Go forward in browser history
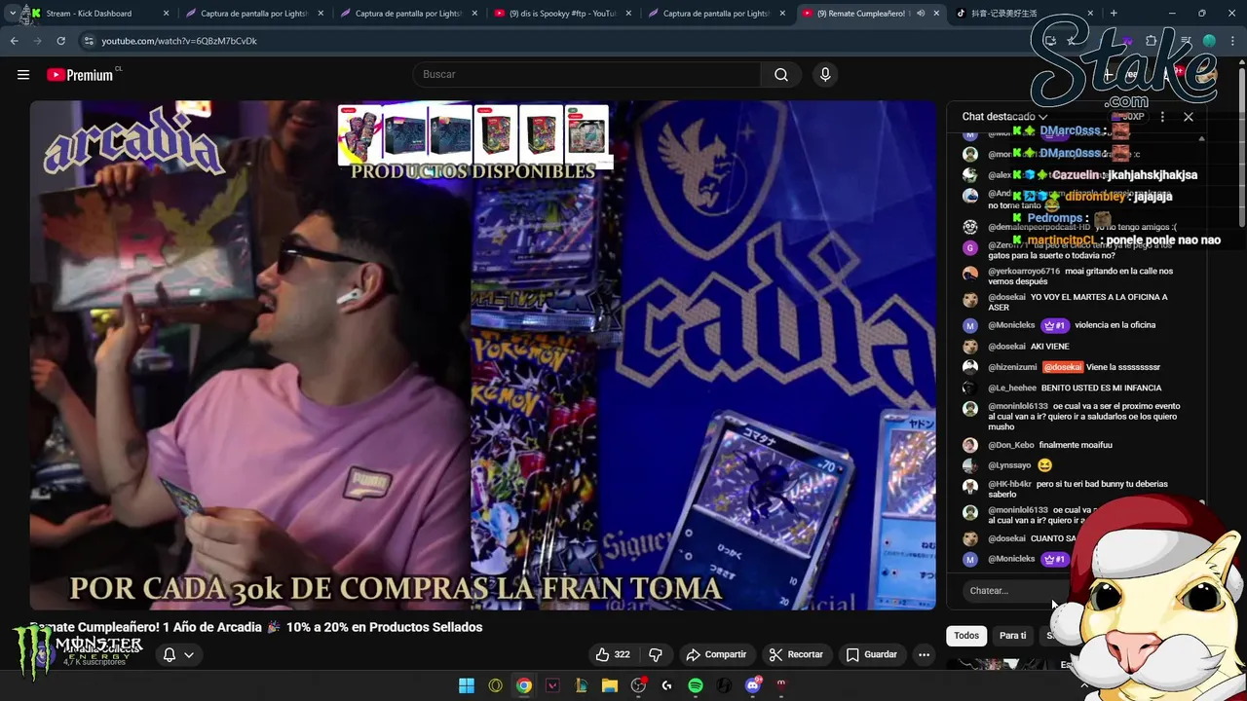The height and width of the screenshot is (701, 1247). coord(37,41)
